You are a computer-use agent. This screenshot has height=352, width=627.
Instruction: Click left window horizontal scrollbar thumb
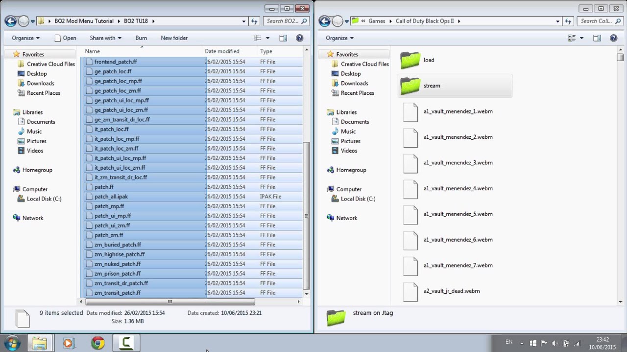tap(170, 302)
